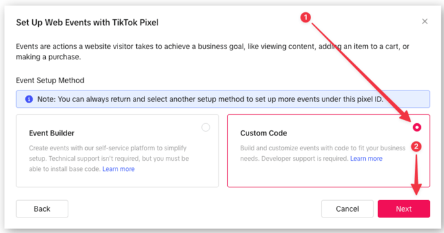444x233 pixels.
Task: Proceed with the Next button
Action: pos(403,209)
